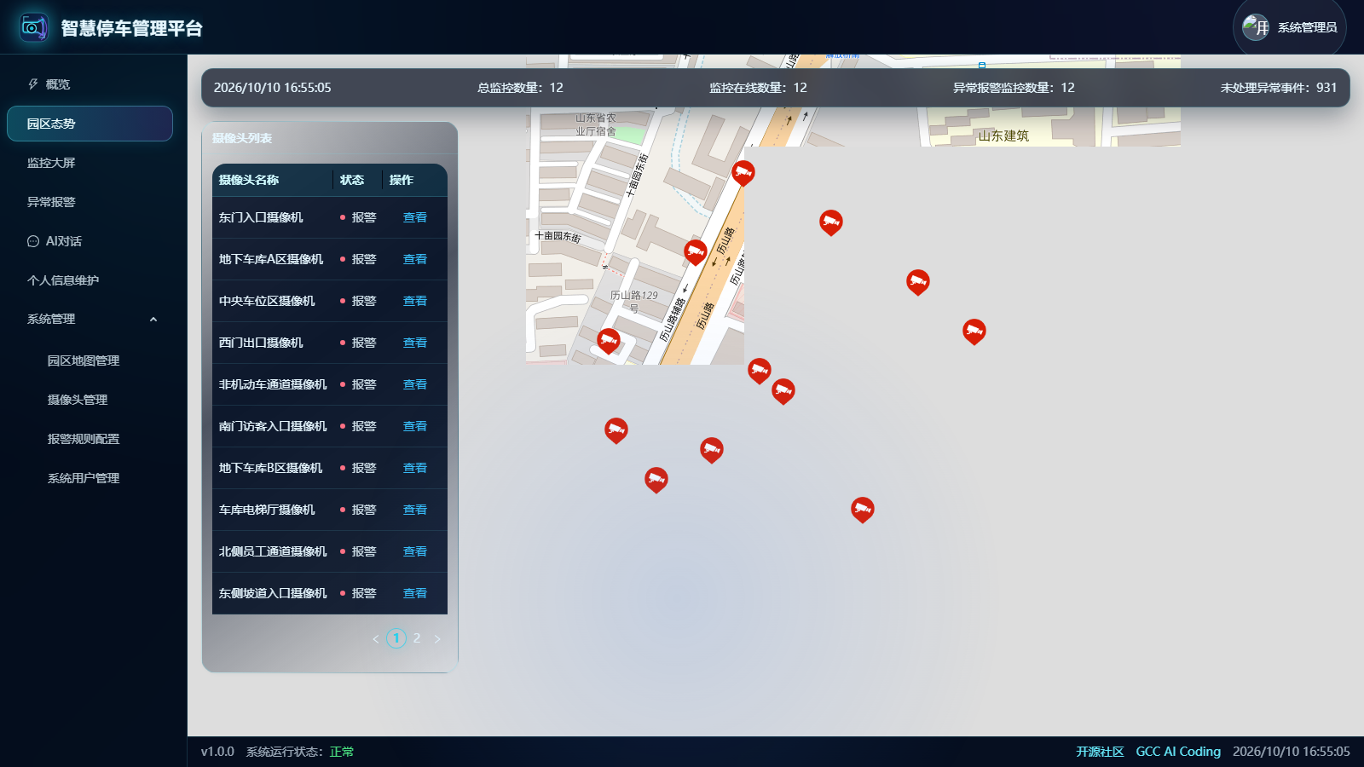Image resolution: width=1364 pixels, height=767 pixels.
Task: Go to page 2 of camera list
Action: [417, 638]
